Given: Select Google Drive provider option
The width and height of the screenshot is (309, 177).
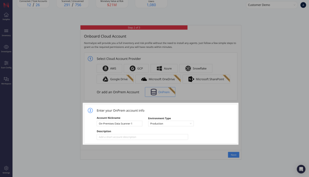Looking at the screenshot, I should pyautogui.click(x=115, y=79).
